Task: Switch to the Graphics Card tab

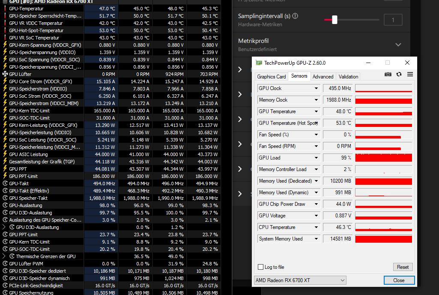Action: pos(271,77)
